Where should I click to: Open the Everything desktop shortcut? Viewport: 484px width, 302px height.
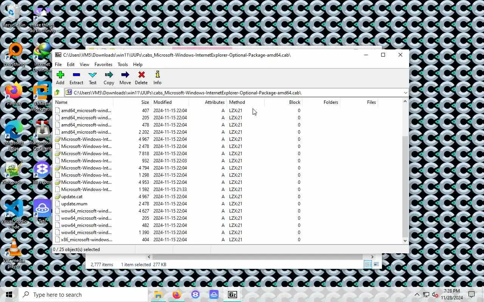click(x=14, y=55)
